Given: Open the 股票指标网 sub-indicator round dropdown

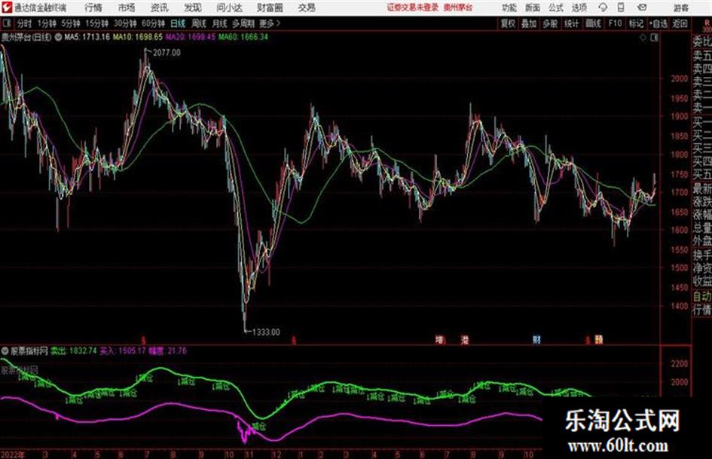Looking at the screenshot, I should 5,350.
